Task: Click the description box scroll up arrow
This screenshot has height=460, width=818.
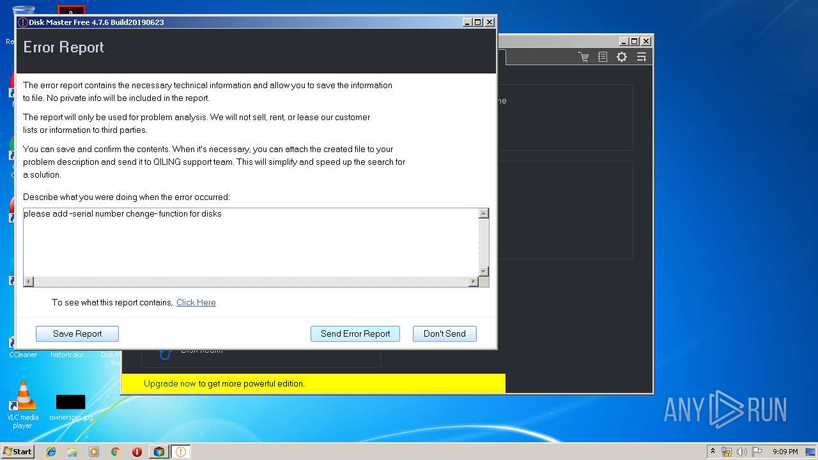Action: point(484,213)
